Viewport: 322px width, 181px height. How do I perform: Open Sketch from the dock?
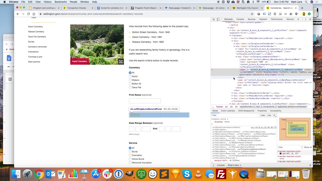tap(175, 174)
